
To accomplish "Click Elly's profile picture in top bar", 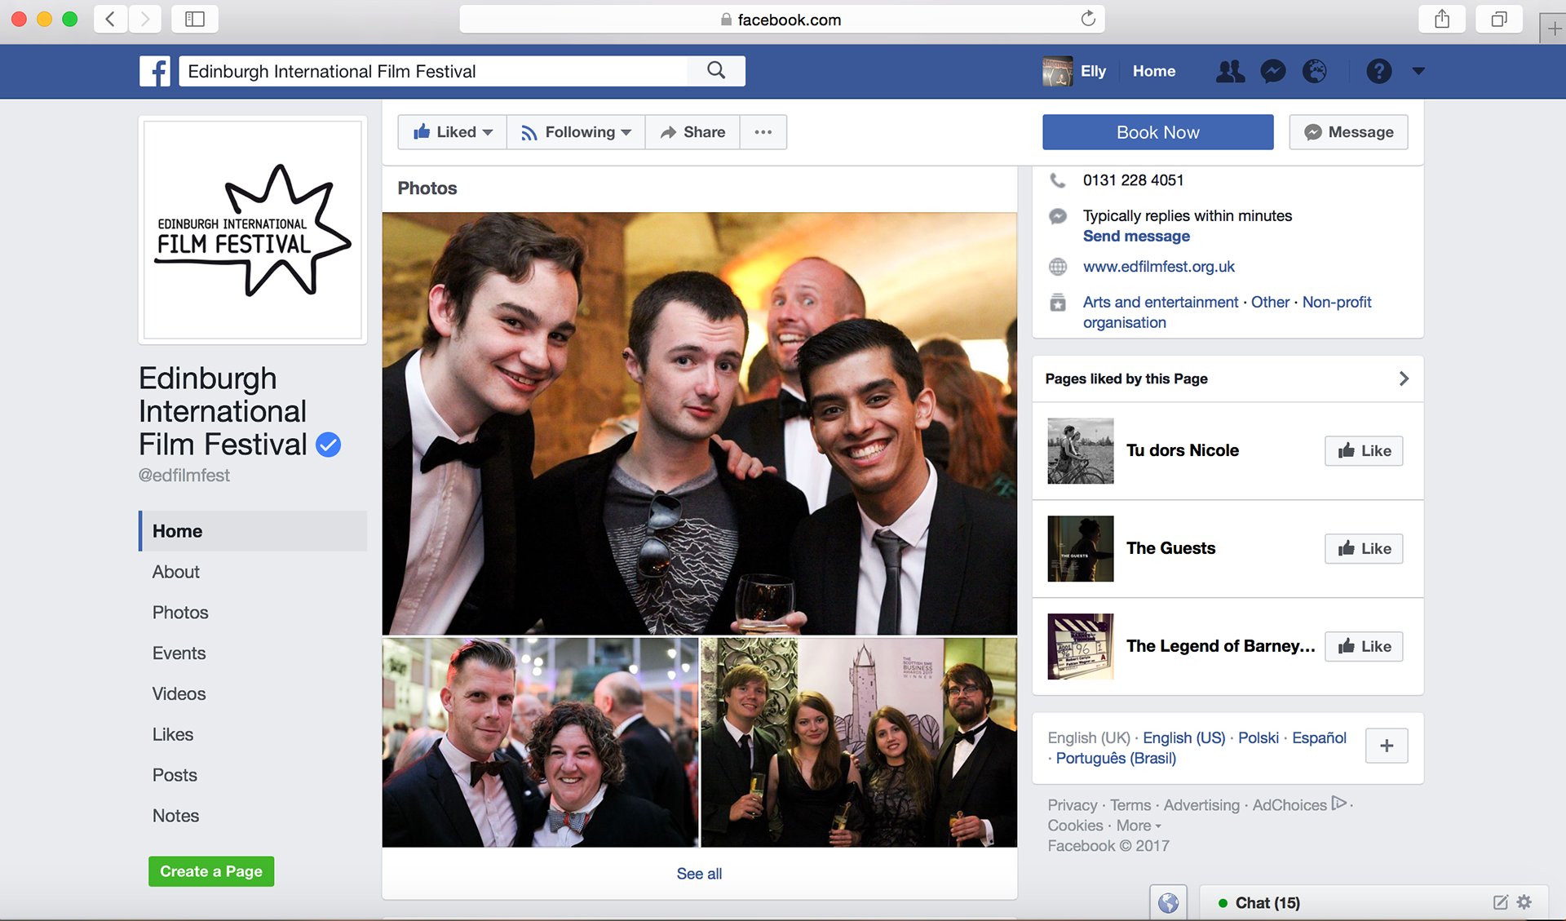I will (x=1057, y=71).
